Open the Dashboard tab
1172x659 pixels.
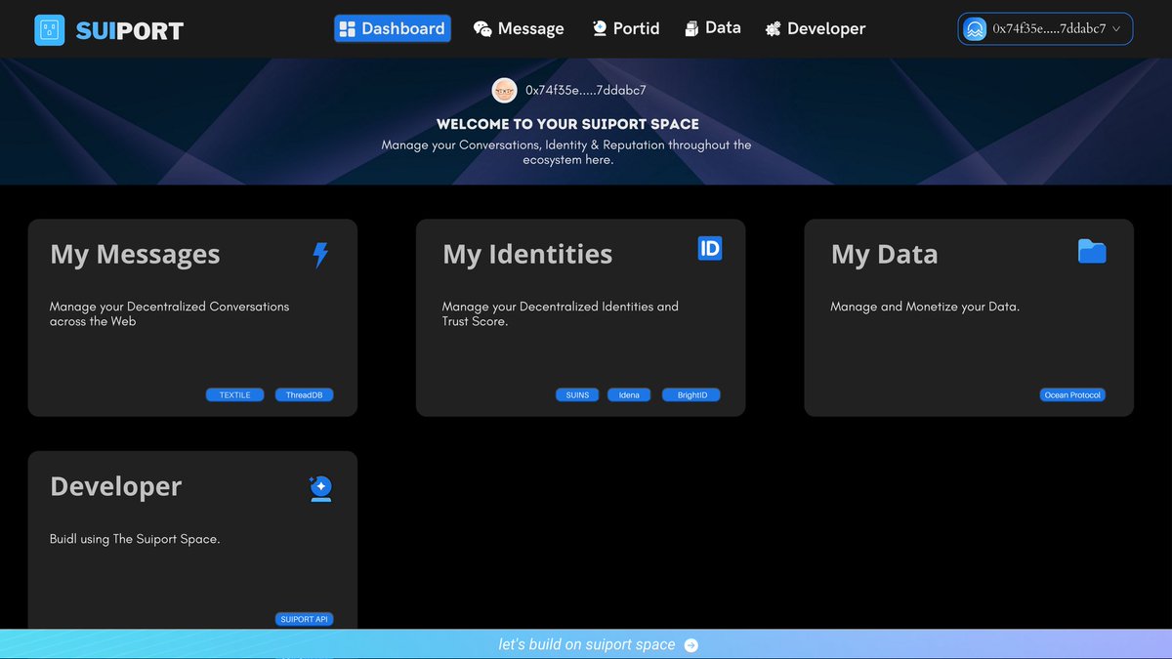393,28
